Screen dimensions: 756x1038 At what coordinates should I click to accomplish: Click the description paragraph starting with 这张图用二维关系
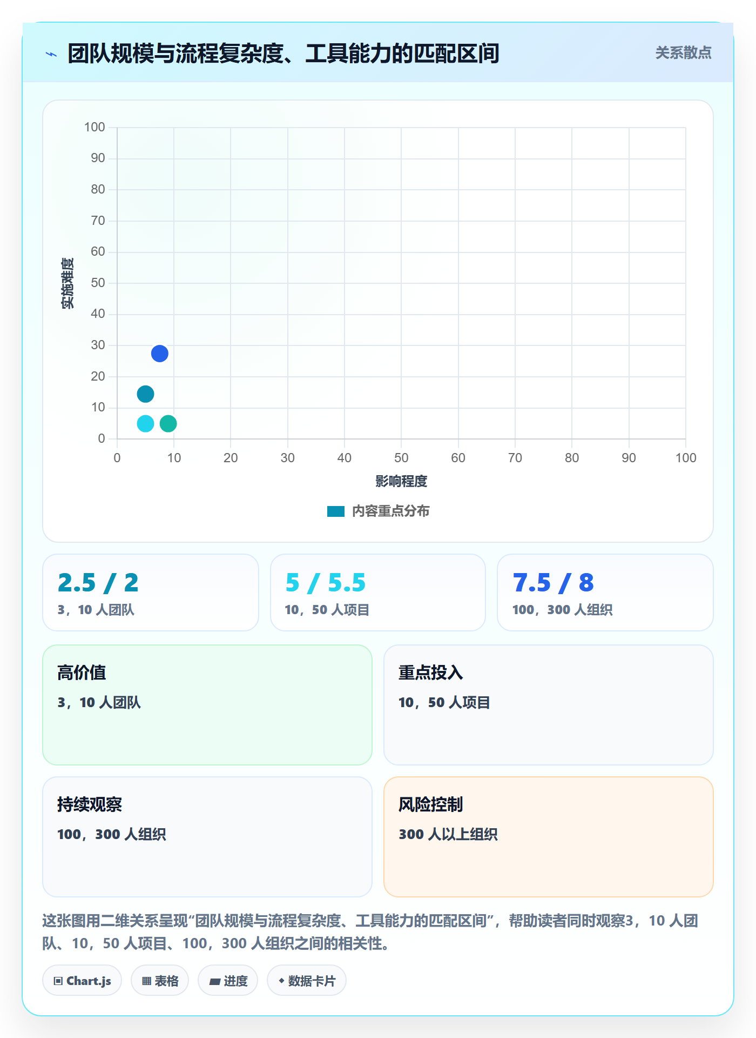[370, 932]
